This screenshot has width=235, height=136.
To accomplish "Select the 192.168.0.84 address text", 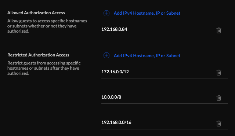I will coord(114,29).
